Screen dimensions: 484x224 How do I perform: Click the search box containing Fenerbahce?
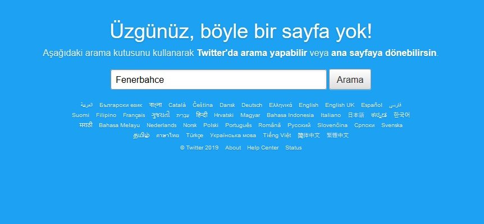(x=218, y=80)
